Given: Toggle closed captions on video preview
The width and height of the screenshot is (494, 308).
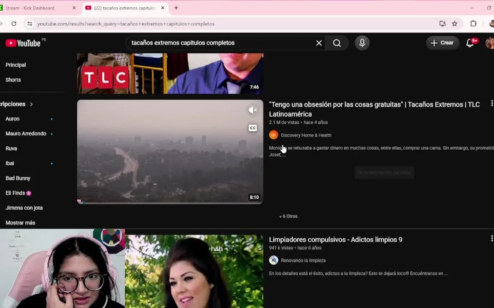Looking at the screenshot, I should pos(253,128).
